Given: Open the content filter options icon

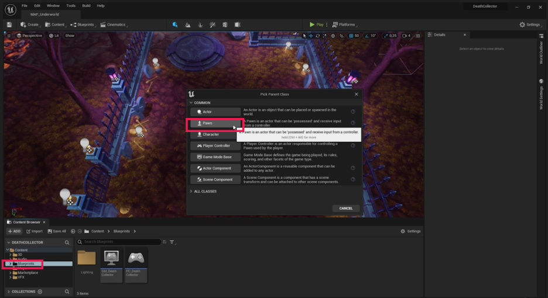Looking at the screenshot, I should coord(172,242).
